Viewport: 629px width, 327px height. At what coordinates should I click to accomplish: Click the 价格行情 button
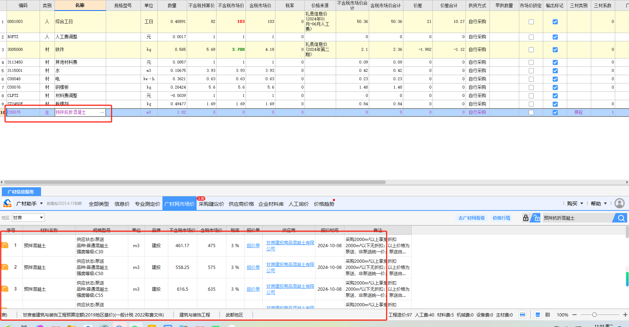click(x=501, y=218)
